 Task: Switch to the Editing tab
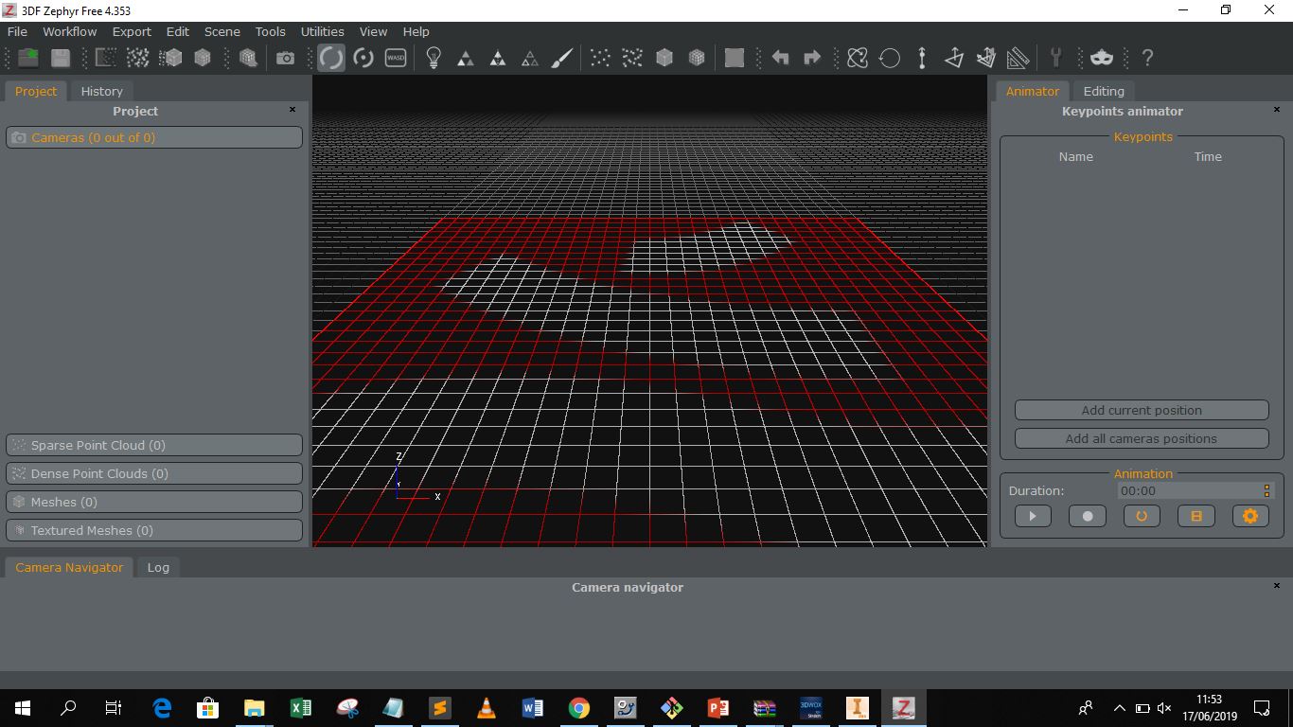click(x=1104, y=91)
